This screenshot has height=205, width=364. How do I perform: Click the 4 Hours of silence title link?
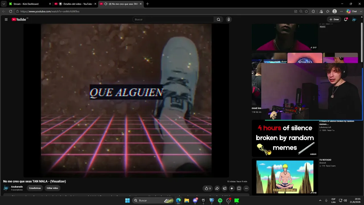[337, 123]
